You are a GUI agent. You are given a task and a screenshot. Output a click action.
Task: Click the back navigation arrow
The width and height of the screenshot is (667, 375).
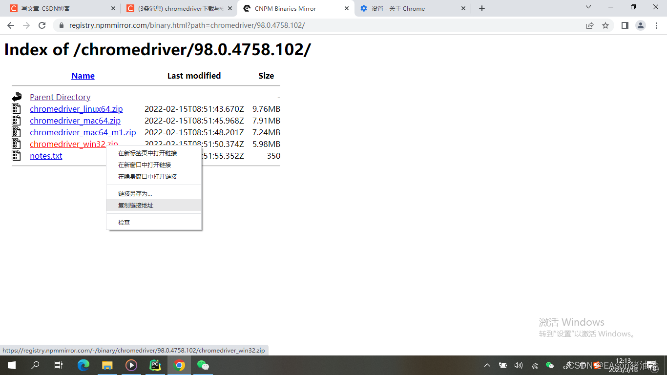(10, 25)
